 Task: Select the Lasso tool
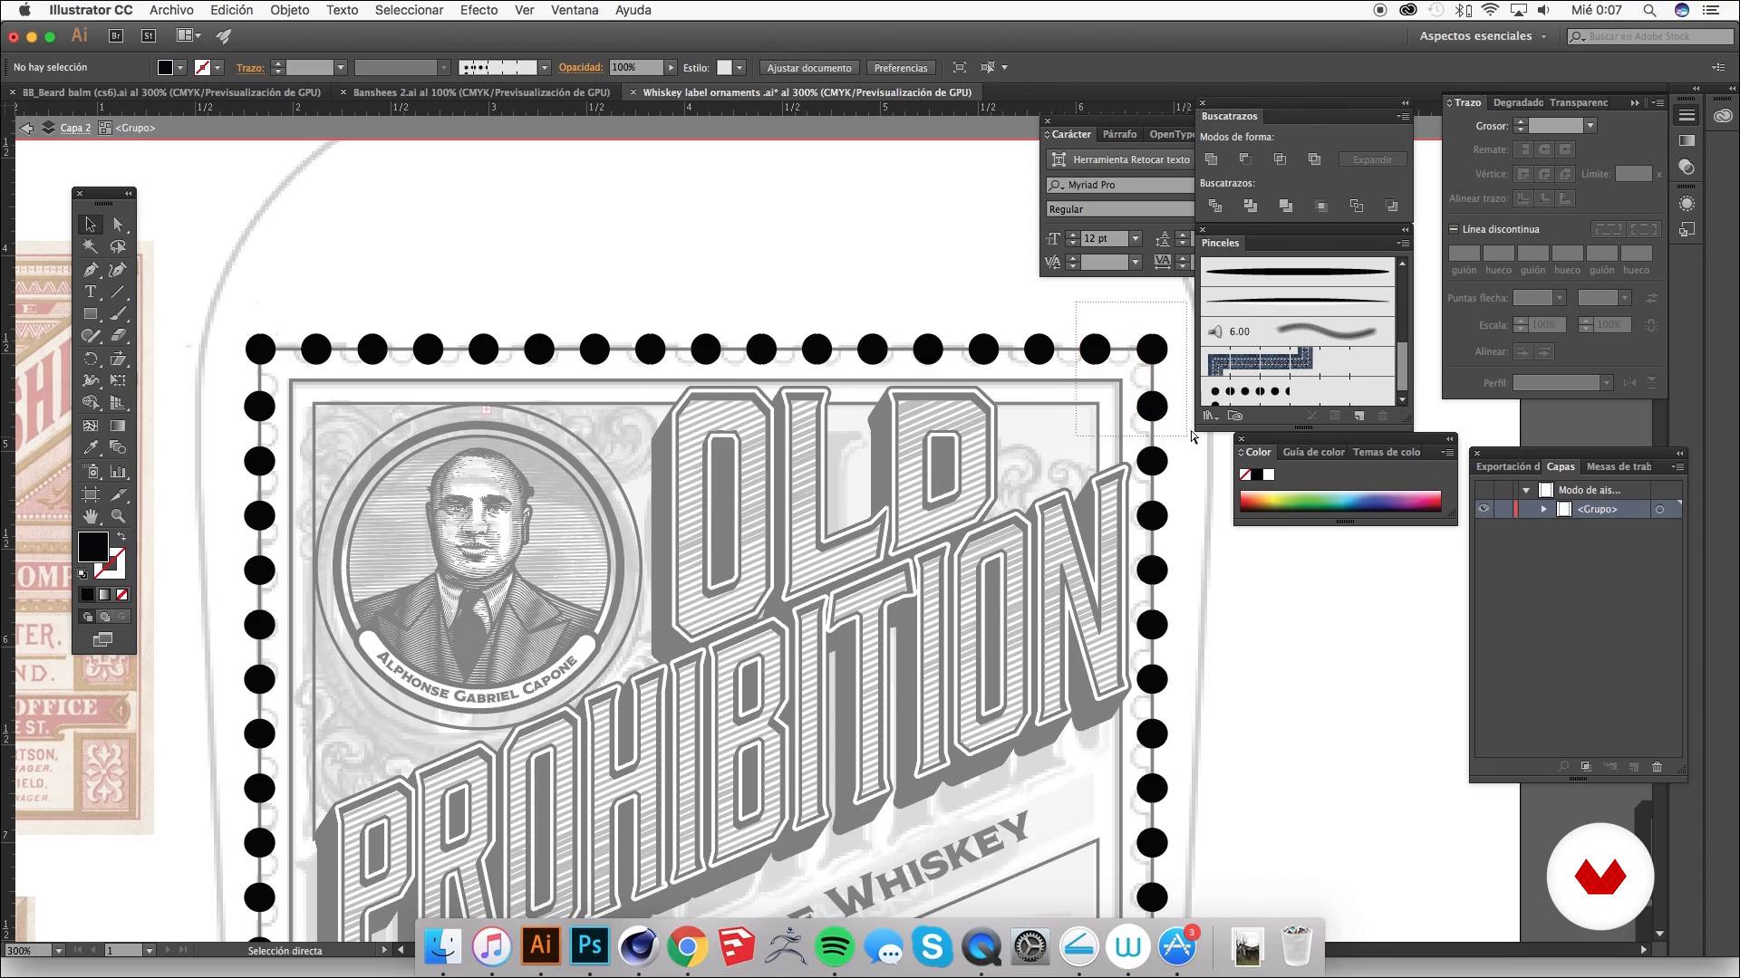[x=118, y=246]
